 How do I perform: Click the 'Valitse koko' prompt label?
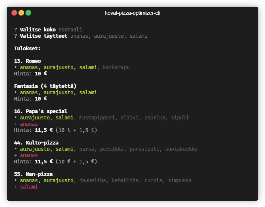pyautogui.click(x=38, y=30)
